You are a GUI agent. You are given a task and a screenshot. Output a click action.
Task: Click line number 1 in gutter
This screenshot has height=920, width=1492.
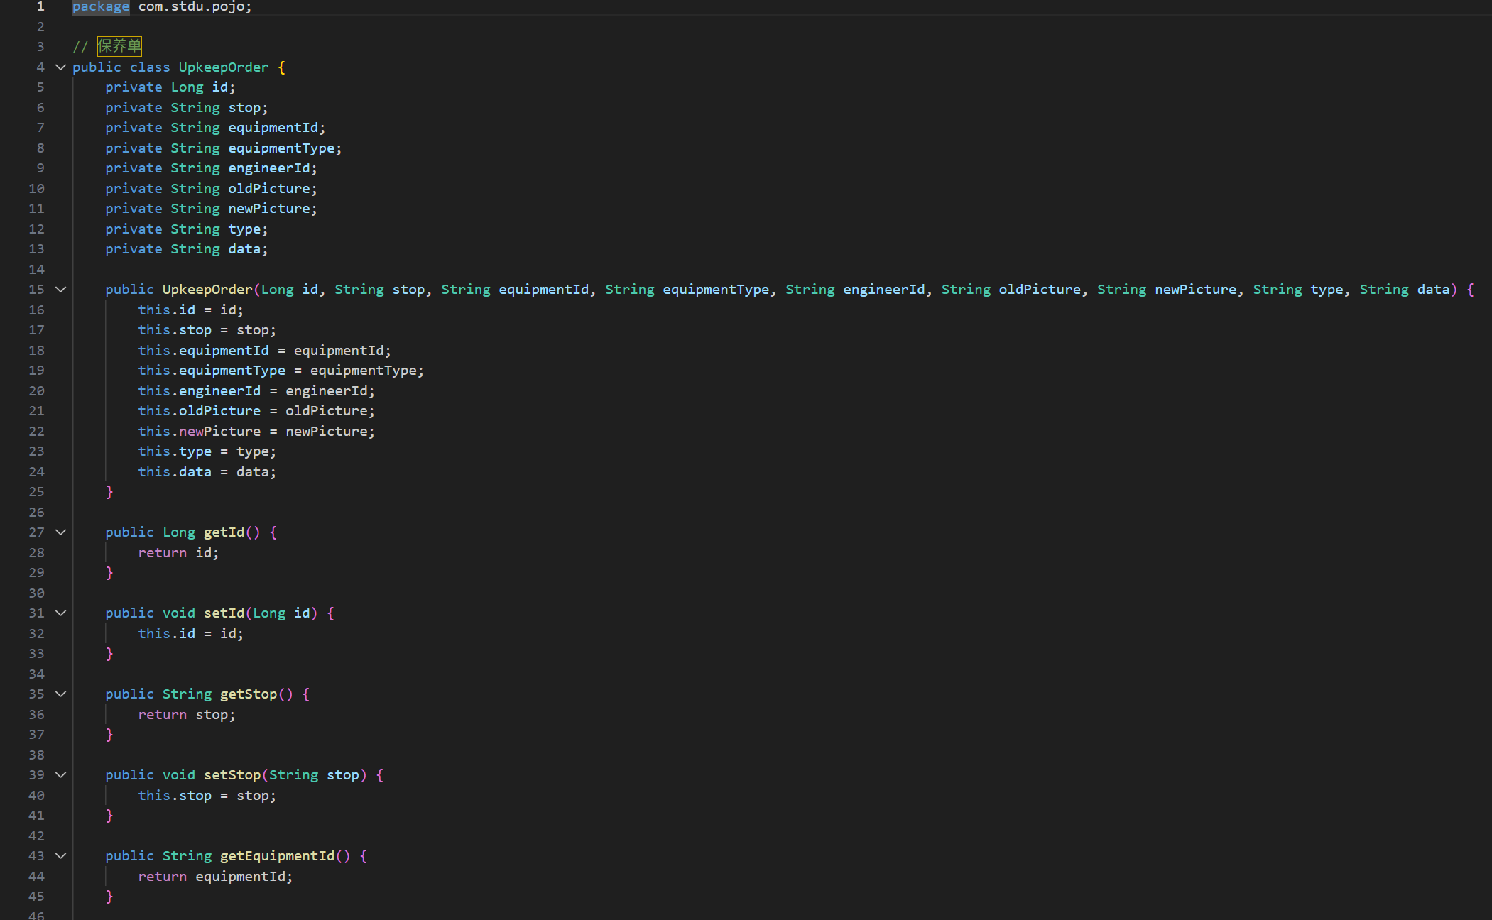click(40, 6)
